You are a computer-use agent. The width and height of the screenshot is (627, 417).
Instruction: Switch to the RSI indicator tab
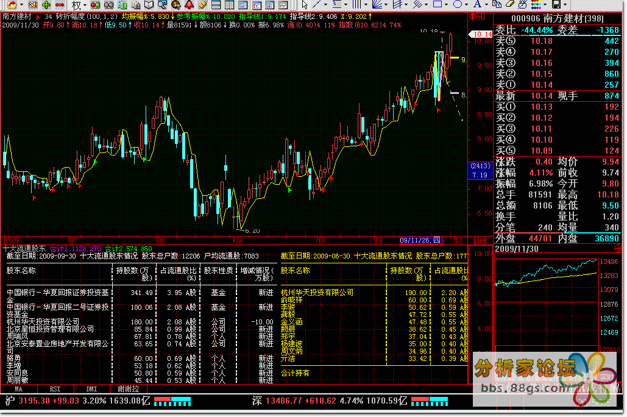55,389
